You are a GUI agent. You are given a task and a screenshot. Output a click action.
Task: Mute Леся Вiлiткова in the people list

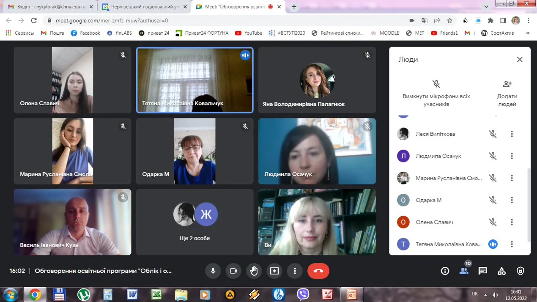(x=493, y=134)
